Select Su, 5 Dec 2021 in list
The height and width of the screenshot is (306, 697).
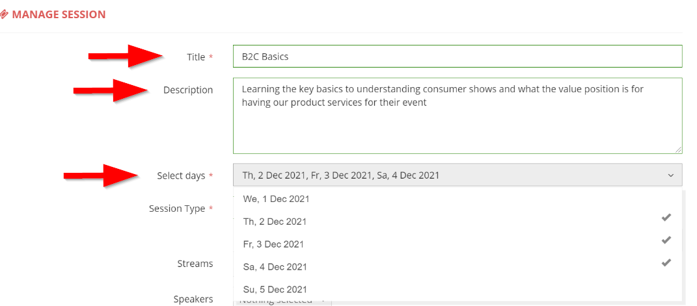pos(458,290)
